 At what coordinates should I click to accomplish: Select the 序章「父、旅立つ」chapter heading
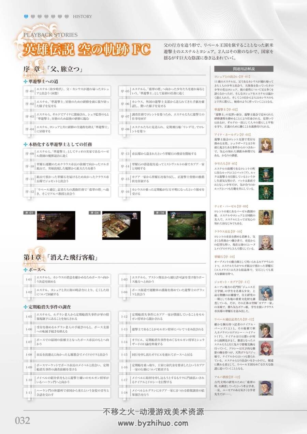tap(54, 70)
